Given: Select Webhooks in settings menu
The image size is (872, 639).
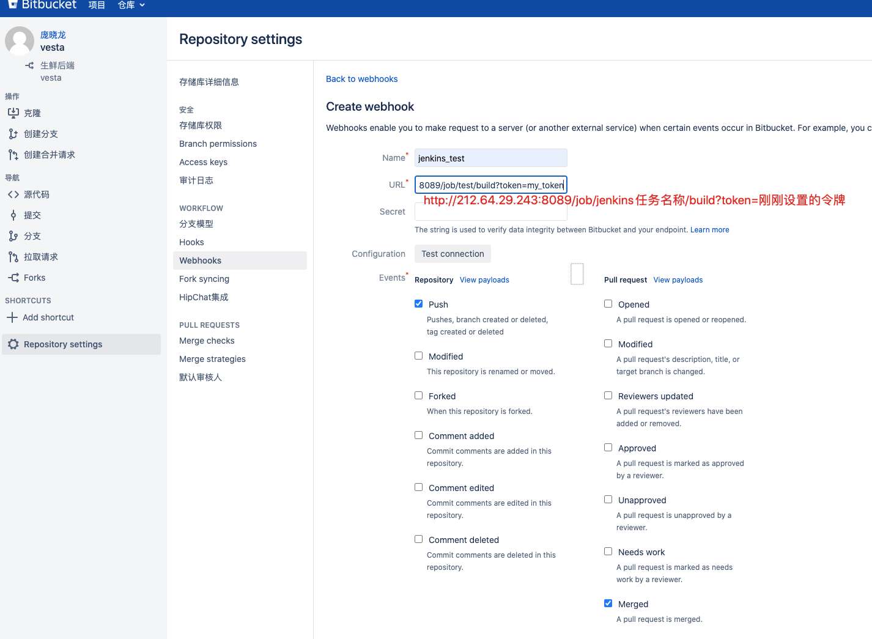Looking at the screenshot, I should click(240, 260).
